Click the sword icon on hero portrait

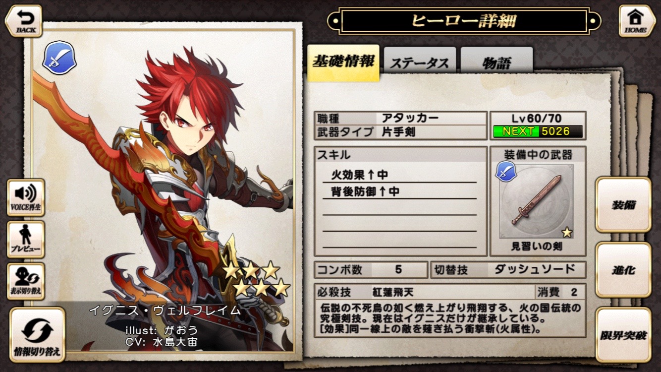click(59, 58)
